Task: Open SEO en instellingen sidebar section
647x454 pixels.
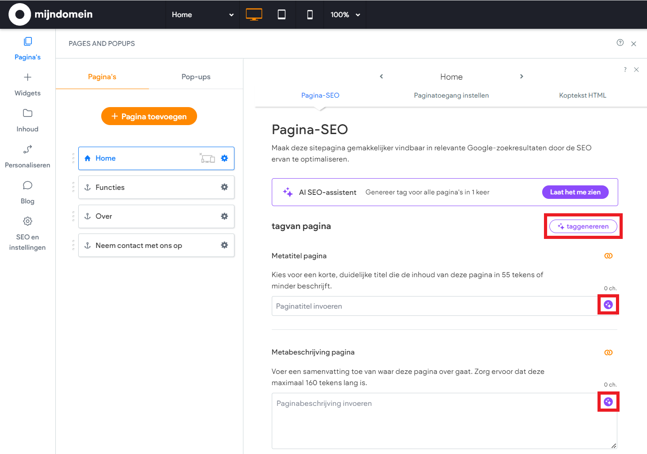Action: 27,234
